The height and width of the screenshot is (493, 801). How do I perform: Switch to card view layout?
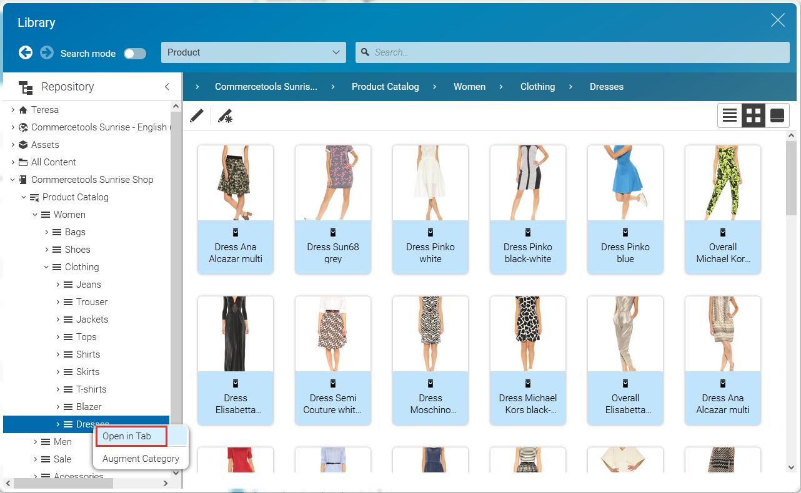pyautogui.click(x=777, y=115)
